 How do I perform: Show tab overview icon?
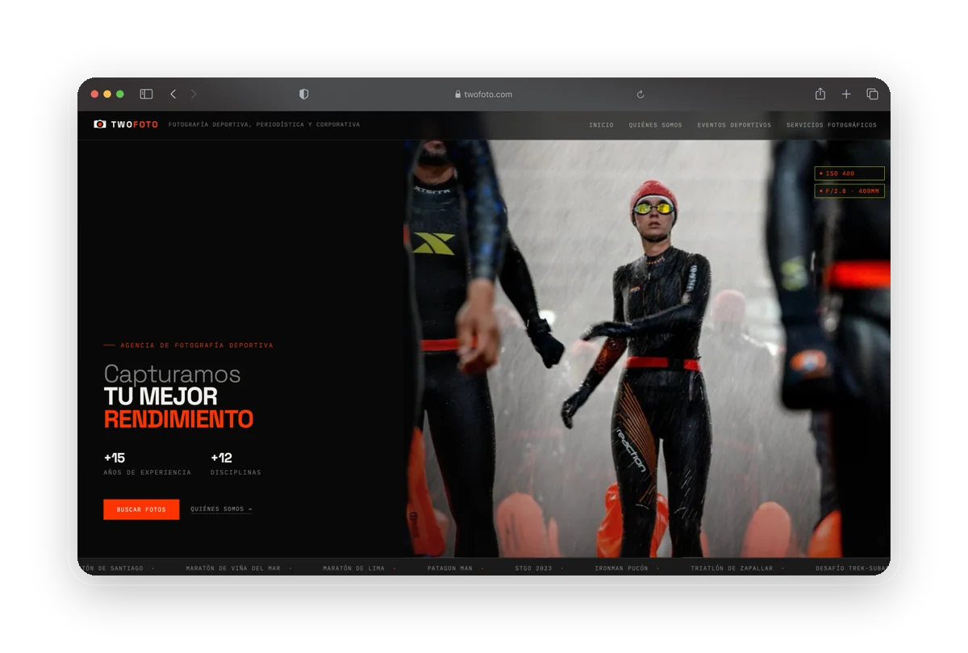coord(872,94)
